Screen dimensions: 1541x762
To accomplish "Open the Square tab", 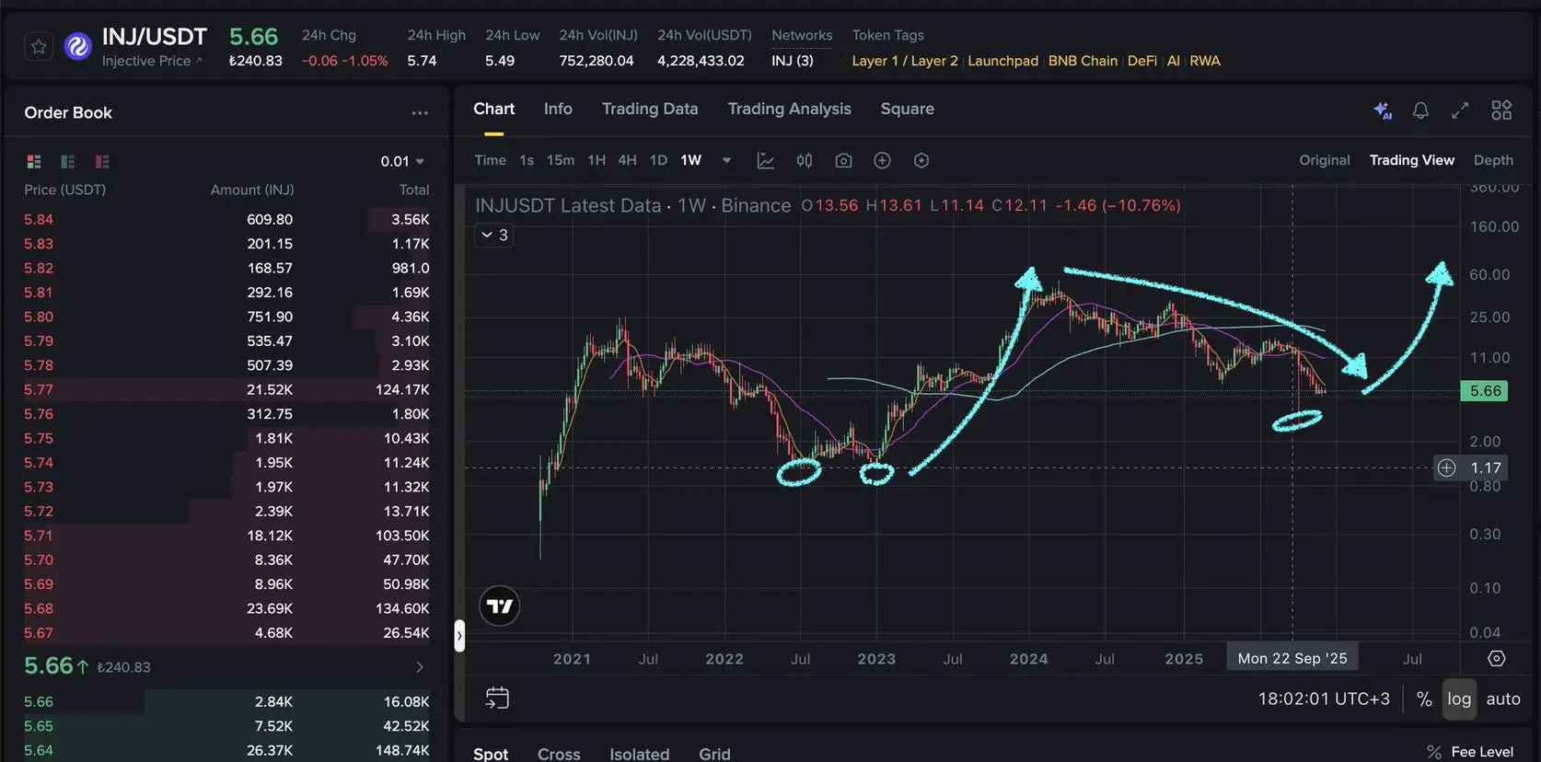I will [908, 109].
